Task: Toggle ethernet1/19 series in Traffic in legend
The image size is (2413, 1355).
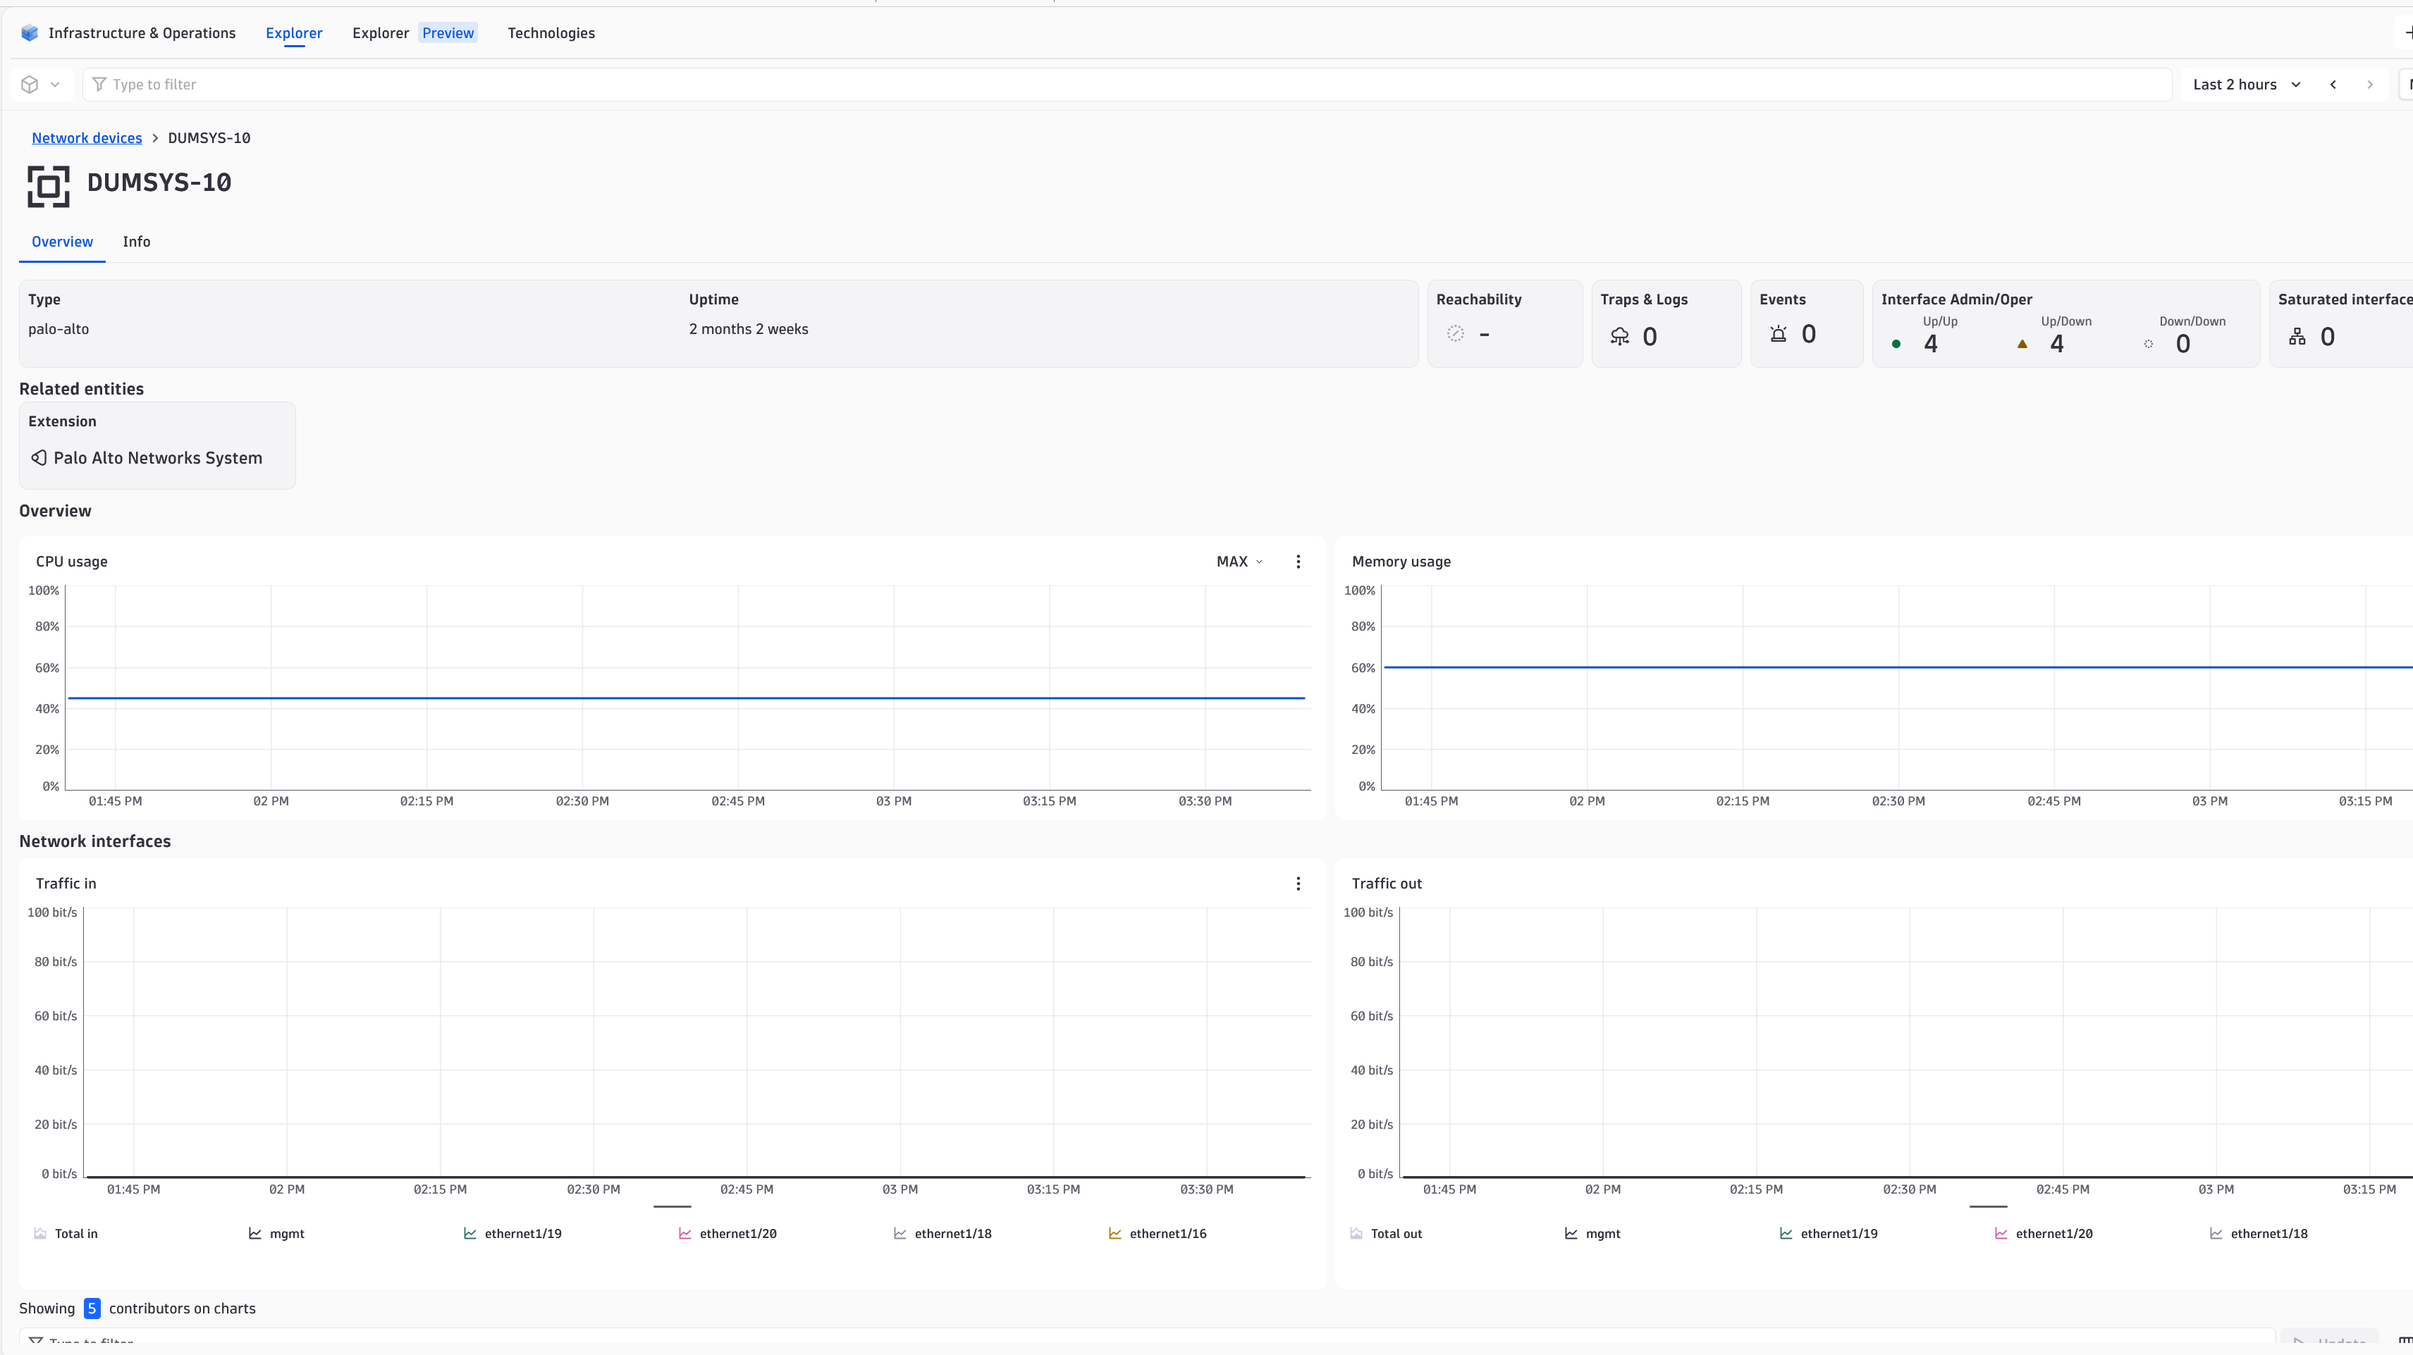Action: [x=512, y=1233]
